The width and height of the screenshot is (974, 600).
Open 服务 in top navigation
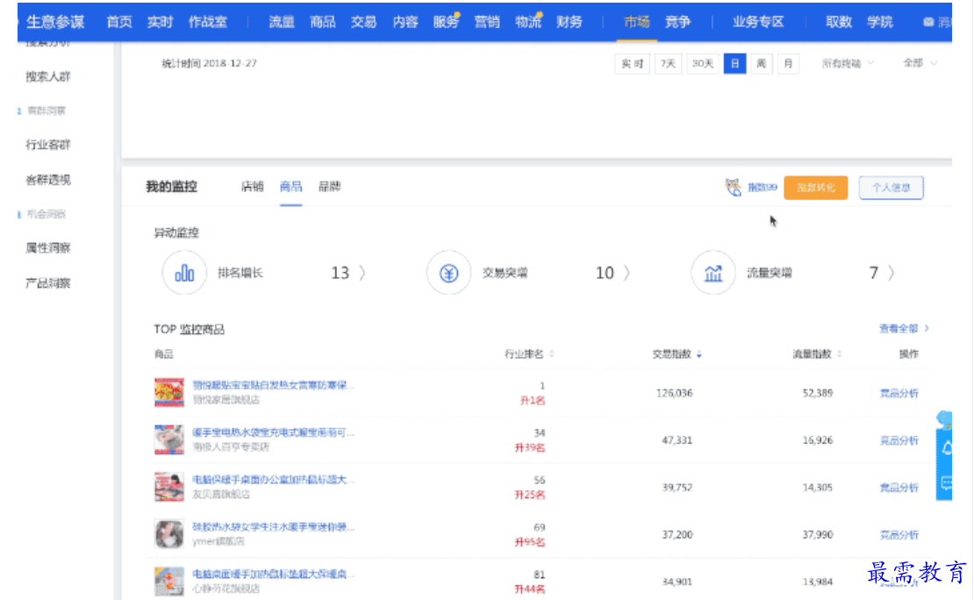[446, 22]
